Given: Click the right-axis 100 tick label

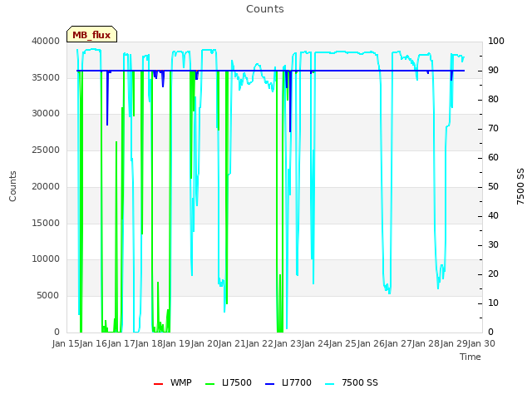Looking at the screenshot, I should point(496,41).
